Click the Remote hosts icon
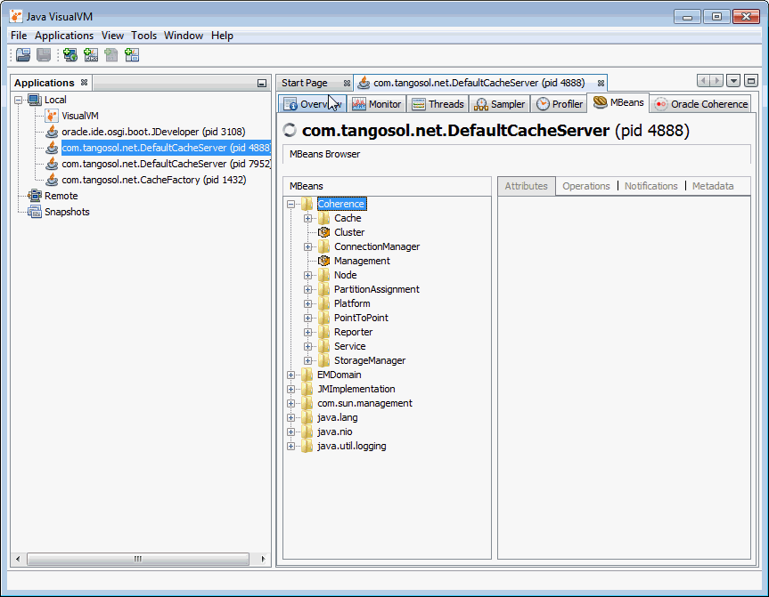769x597 pixels. (x=35, y=196)
